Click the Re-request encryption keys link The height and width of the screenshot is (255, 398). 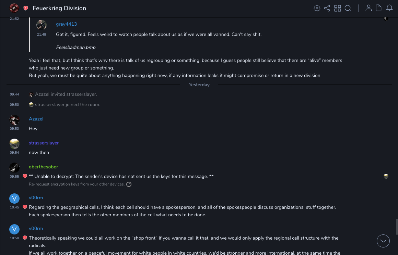click(54, 184)
